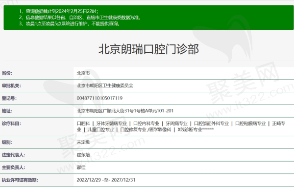Viewport: 294px width, 187px height.
Task: Select the main responsible person 郝佳
Action: (81, 167)
